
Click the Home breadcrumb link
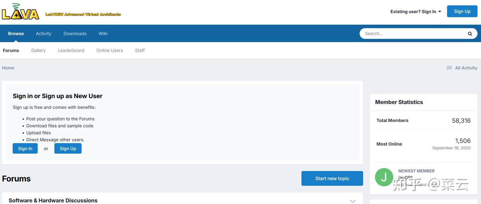coord(8,68)
